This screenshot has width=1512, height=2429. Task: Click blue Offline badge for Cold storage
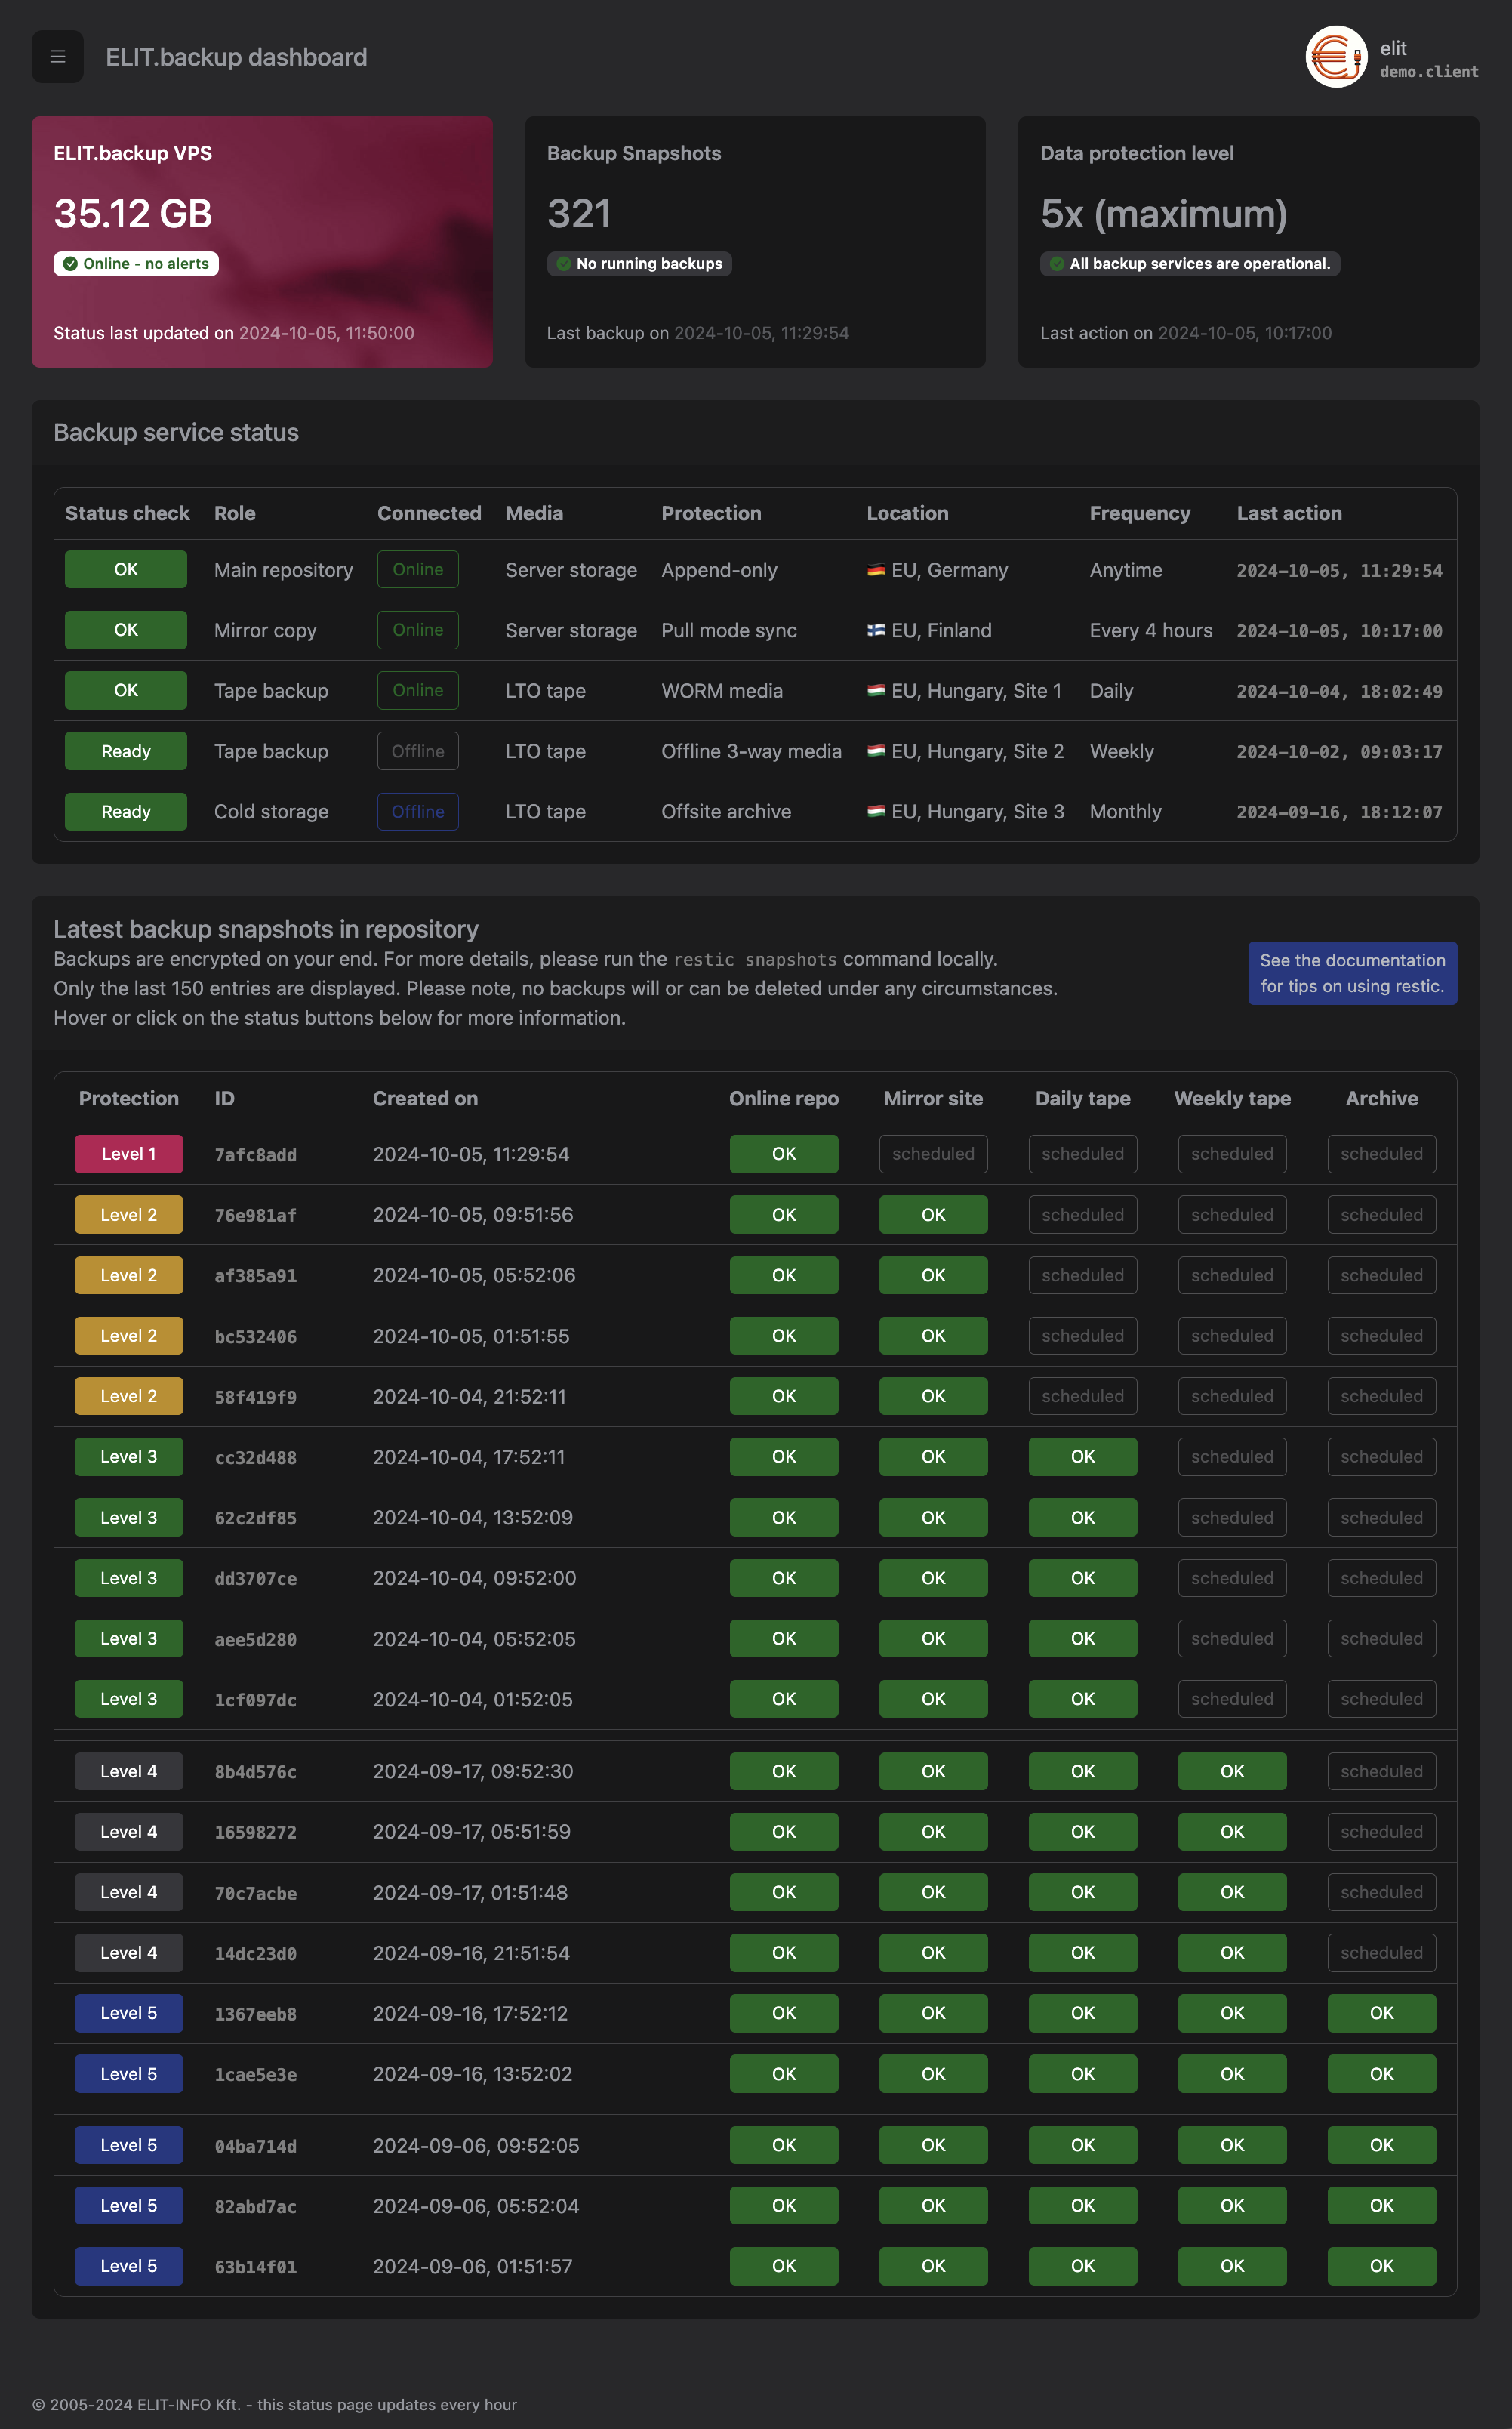(x=417, y=811)
